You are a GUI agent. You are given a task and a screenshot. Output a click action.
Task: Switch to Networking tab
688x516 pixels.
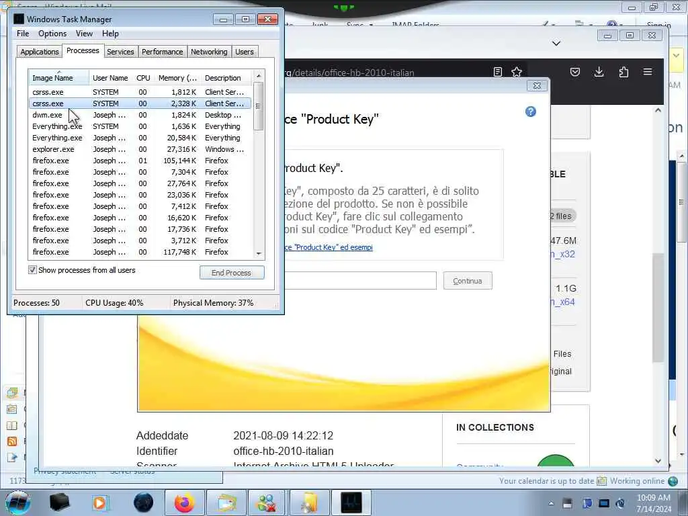pyautogui.click(x=209, y=52)
